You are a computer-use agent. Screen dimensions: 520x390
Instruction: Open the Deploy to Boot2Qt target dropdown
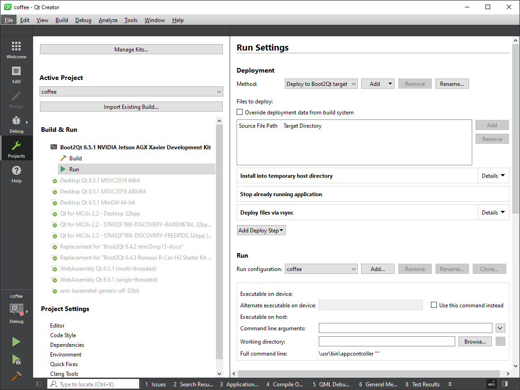click(321, 84)
